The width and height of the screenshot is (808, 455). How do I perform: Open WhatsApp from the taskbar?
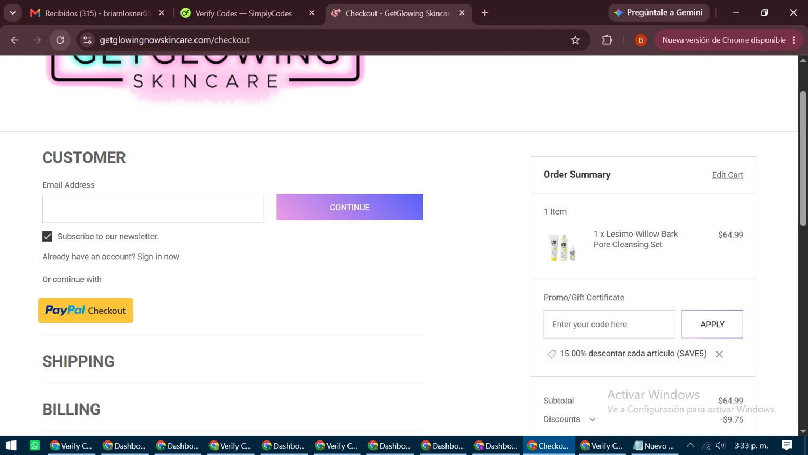(x=35, y=445)
